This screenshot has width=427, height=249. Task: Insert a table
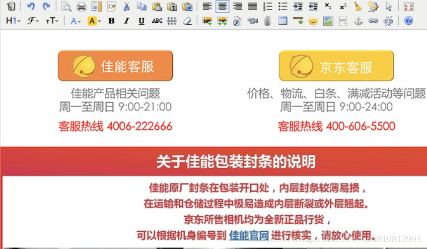(283, 21)
